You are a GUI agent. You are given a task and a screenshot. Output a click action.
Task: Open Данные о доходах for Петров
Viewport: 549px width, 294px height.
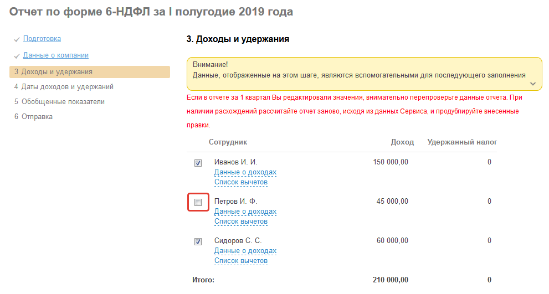pyautogui.click(x=245, y=212)
